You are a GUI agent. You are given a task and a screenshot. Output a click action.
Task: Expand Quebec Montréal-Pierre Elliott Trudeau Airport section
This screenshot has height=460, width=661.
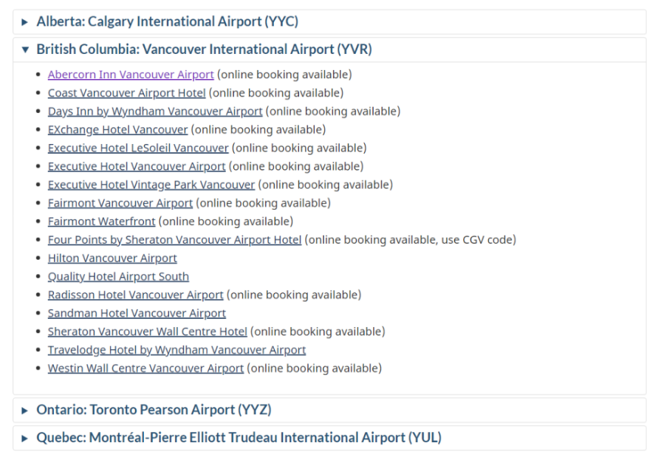[329, 438]
